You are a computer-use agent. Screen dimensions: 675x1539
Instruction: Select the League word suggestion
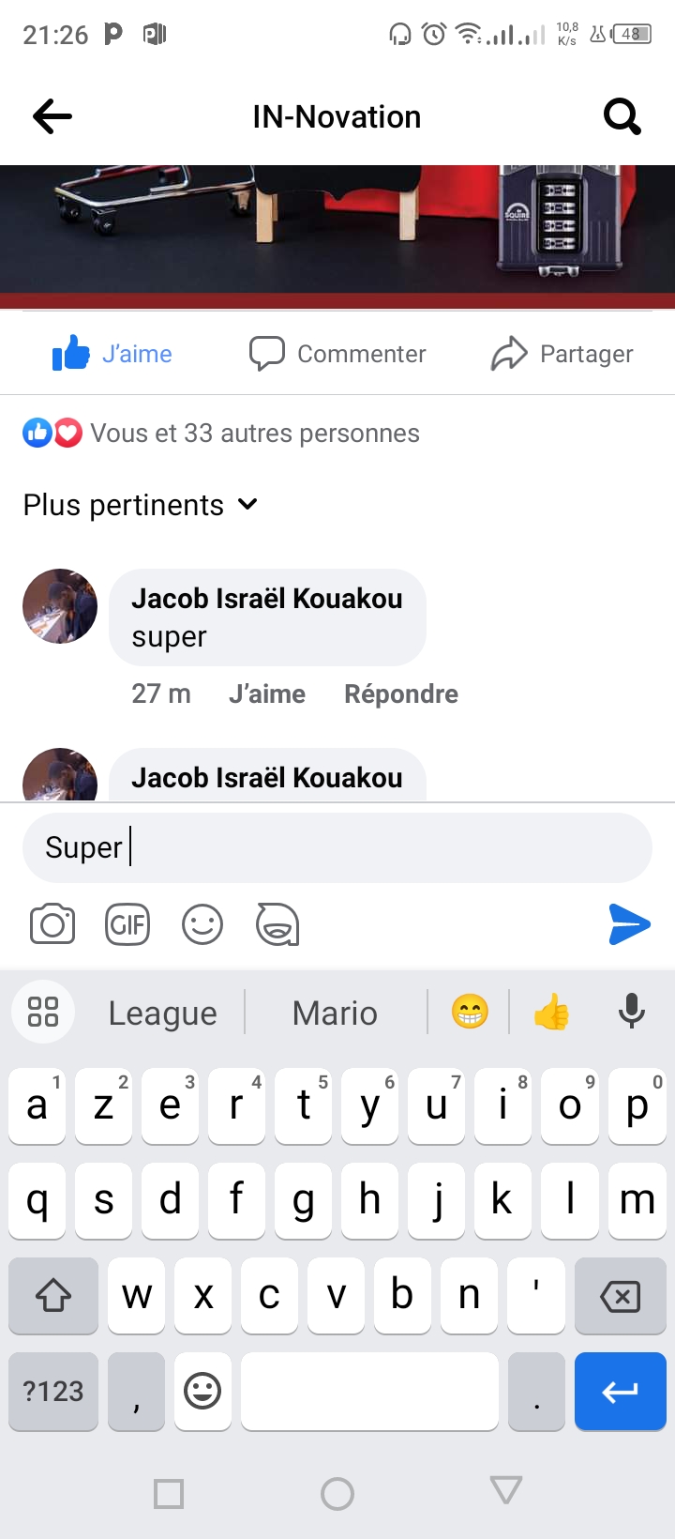click(162, 1013)
